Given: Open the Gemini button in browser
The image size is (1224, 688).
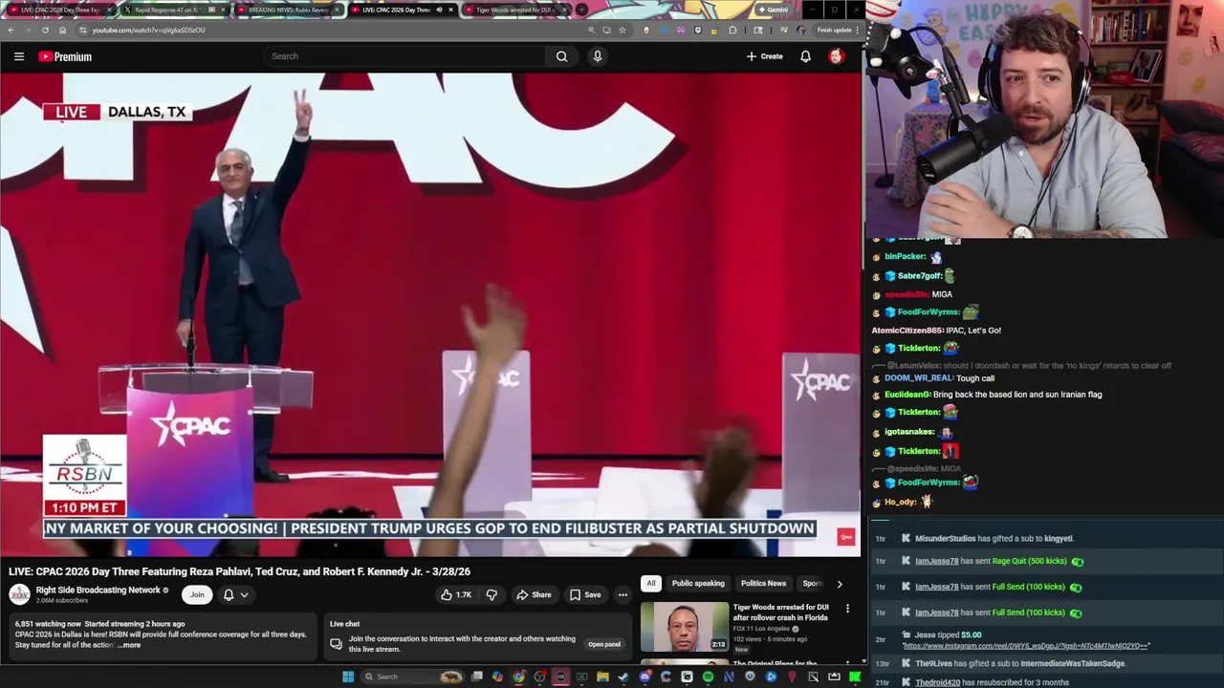Looking at the screenshot, I should (773, 10).
